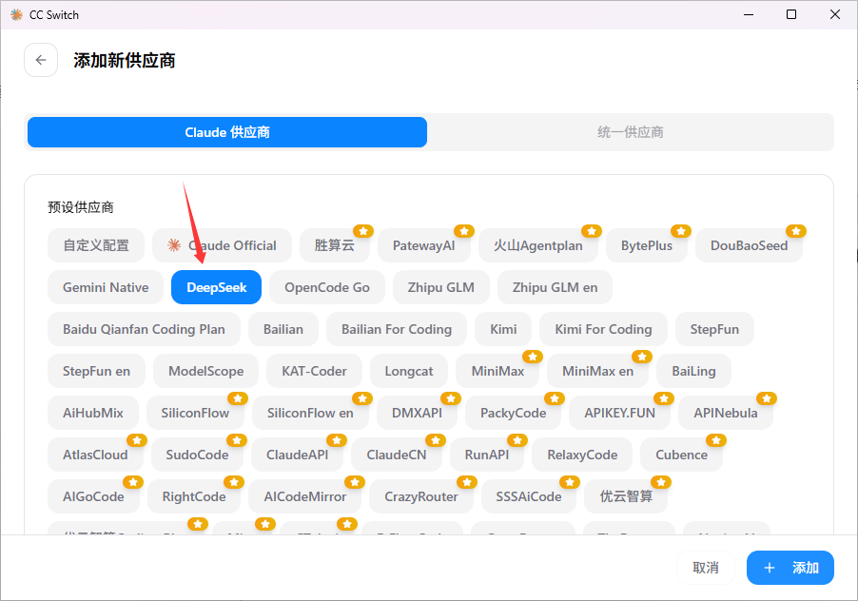858x601 pixels.
Task: Confirm with the 添加 button
Action: pos(790,568)
